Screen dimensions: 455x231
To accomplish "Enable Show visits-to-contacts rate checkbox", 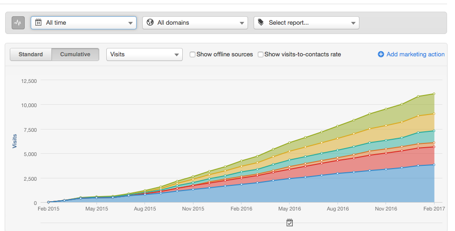I will (x=261, y=54).
